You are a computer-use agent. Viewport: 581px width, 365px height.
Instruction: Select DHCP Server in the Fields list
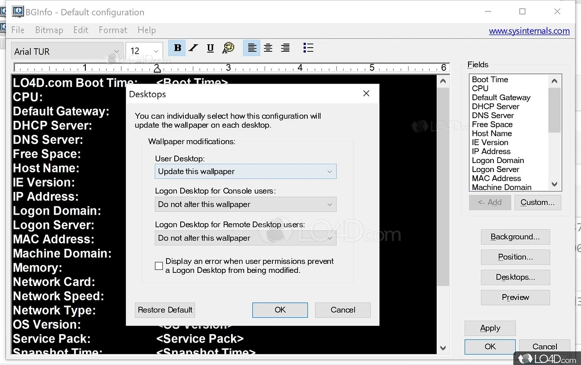coord(496,107)
